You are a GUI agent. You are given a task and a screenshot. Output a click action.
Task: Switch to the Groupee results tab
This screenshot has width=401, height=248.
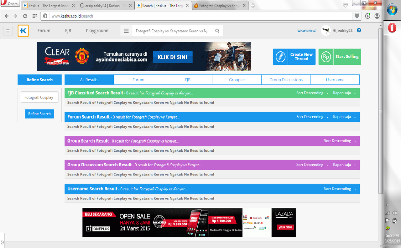pos(237,80)
